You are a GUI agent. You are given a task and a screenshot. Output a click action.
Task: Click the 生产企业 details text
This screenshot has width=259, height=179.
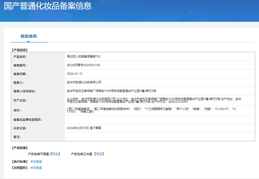click(x=153, y=100)
